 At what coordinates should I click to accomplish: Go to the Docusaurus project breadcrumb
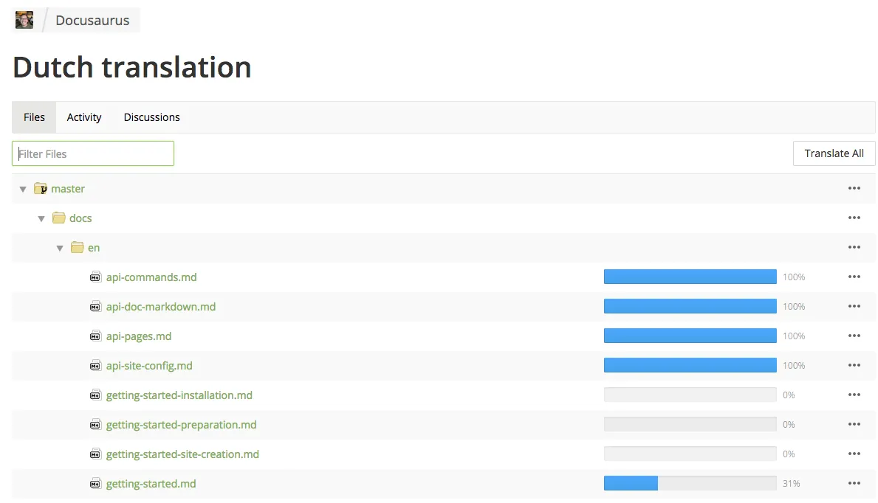tap(92, 20)
